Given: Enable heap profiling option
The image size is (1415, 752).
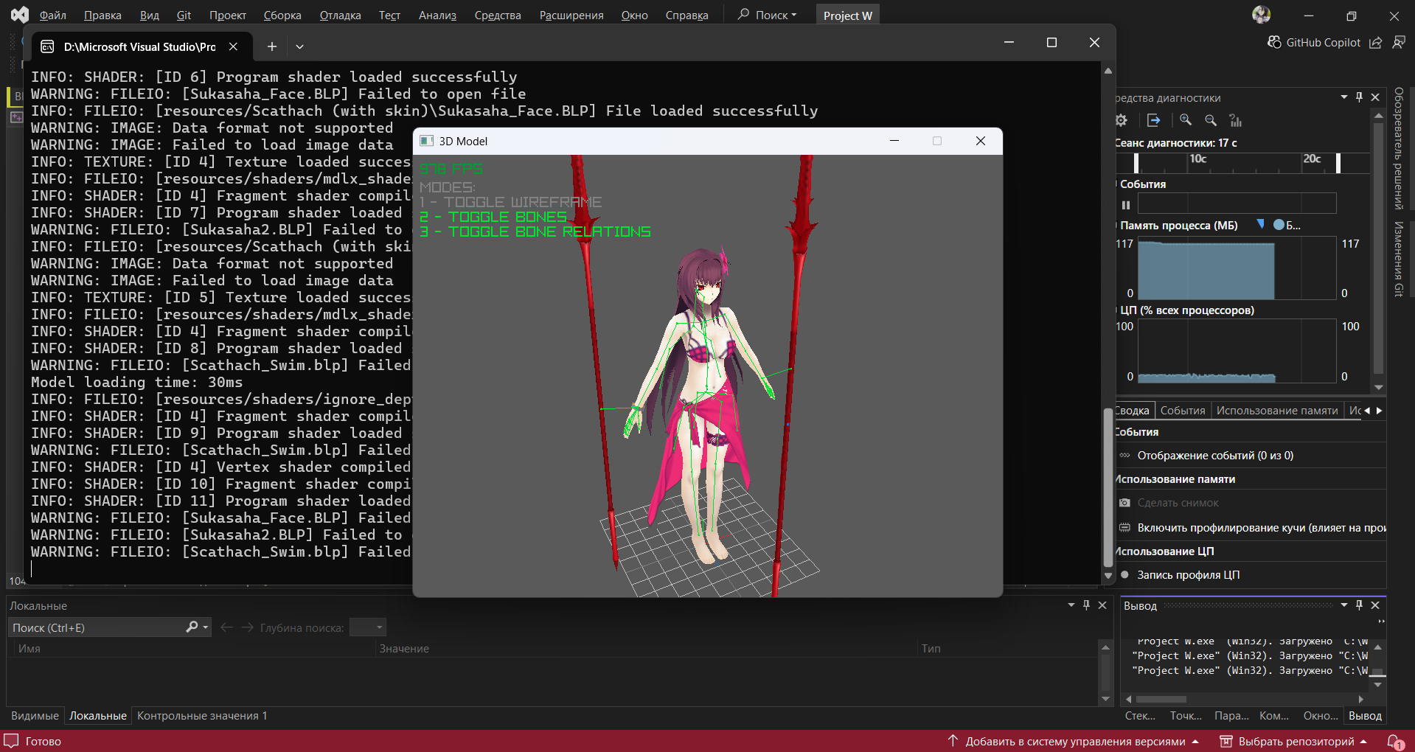Looking at the screenshot, I should (x=1253, y=528).
